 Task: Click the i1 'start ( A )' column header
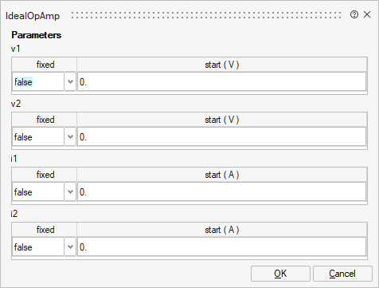(222, 175)
